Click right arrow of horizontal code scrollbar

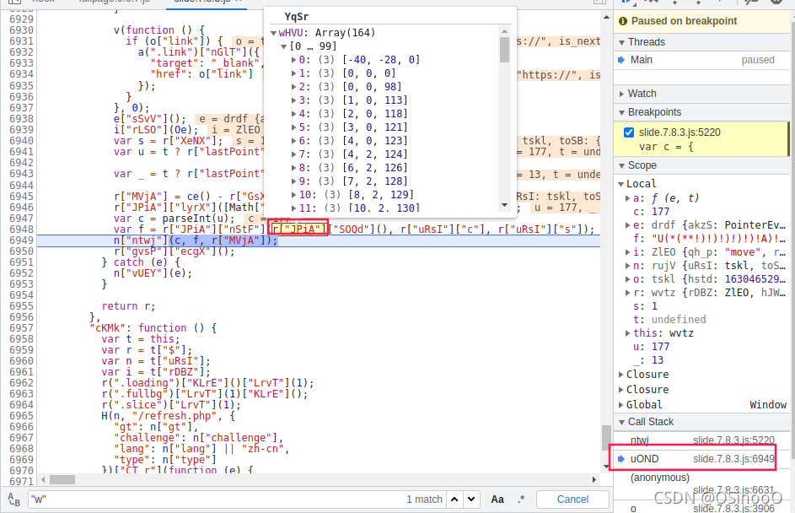[x=594, y=479]
